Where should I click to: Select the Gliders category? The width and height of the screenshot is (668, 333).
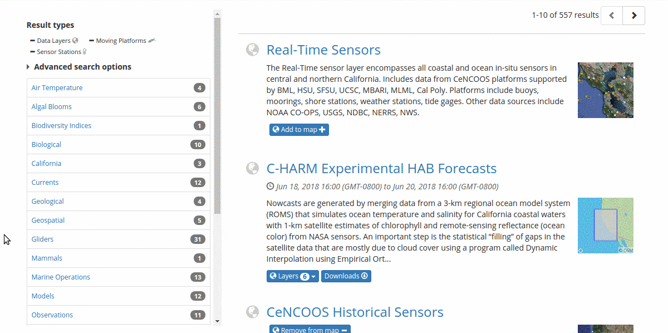119,239
